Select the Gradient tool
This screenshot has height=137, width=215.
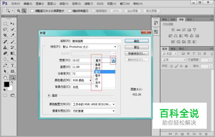13,53
